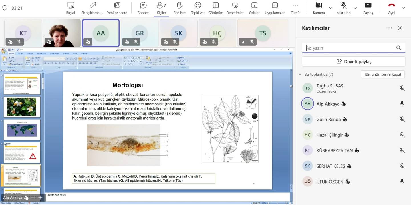Raise hand with Söz iste
Viewport: 411px width, 205px height.
pos(179,8)
